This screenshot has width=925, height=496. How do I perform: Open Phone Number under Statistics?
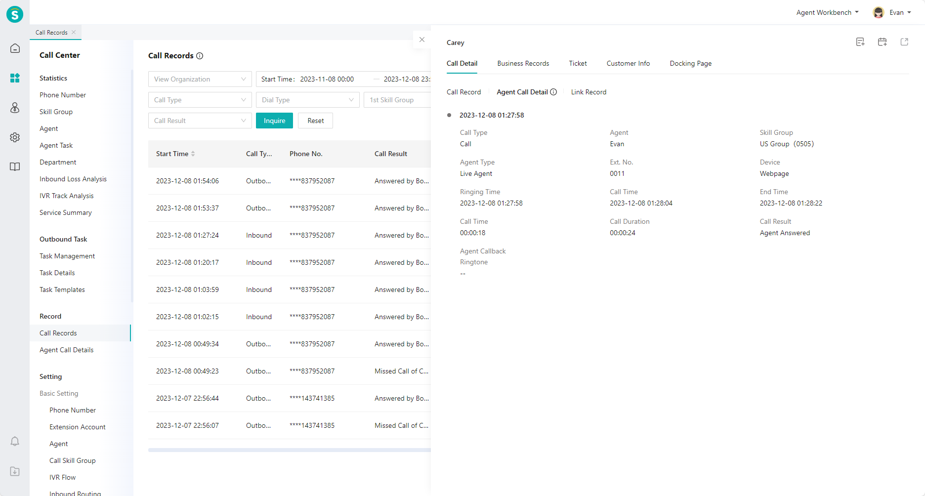pyautogui.click(x=63, y=95)
